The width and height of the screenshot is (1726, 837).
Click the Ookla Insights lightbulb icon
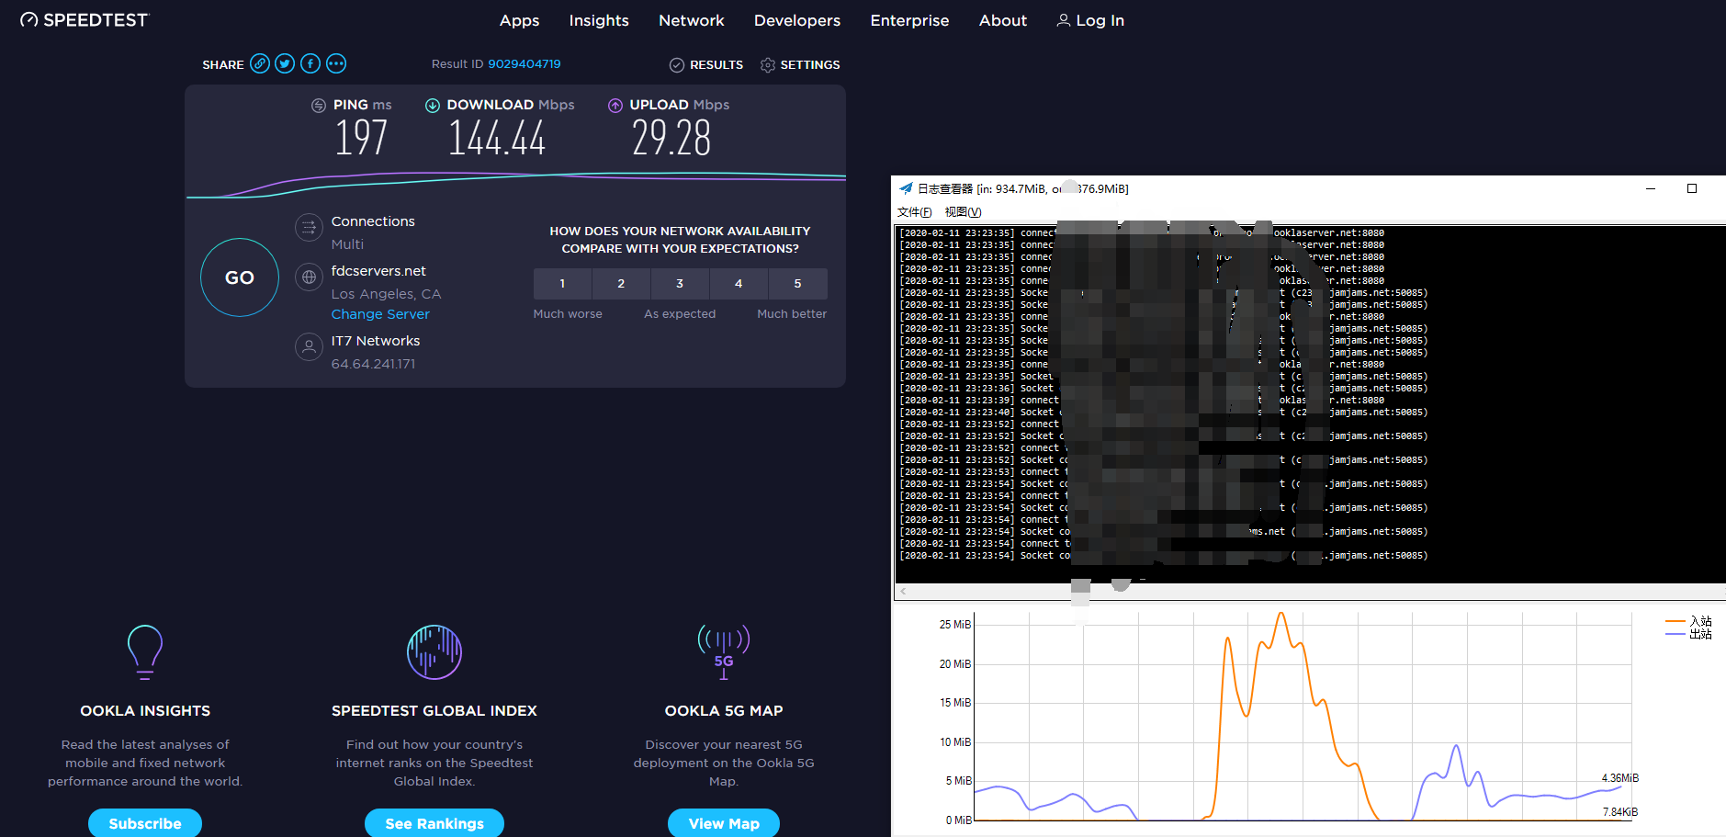point(145,651)
